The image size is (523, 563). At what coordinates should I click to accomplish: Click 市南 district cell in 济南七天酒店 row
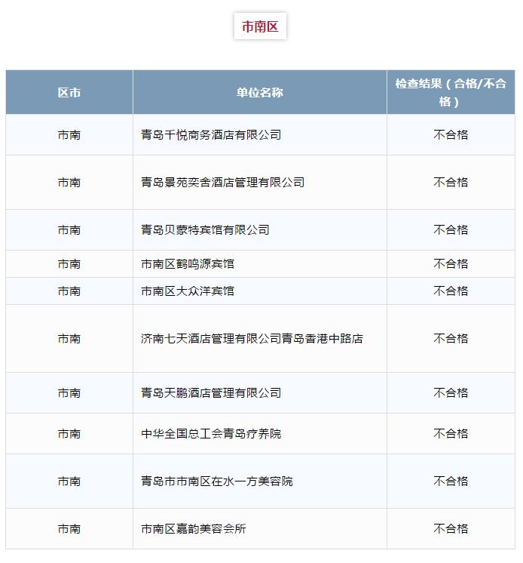[x=69, y=339]
